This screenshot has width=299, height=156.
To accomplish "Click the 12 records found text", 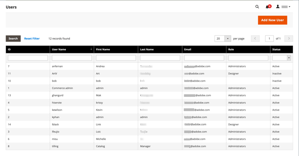I will click(59, 39).
